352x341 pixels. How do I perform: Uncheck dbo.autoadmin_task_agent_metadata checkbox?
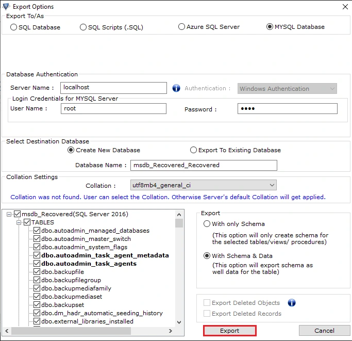tap(37, 255)
